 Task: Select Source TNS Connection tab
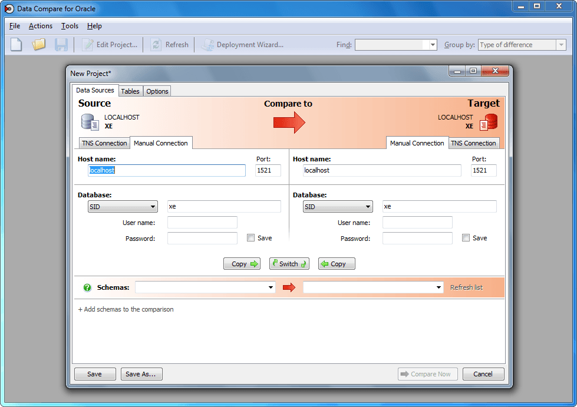coord(104,143)
